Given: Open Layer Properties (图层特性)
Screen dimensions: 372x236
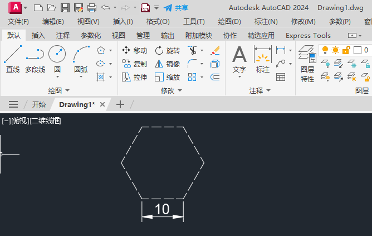Looking at the screenshot, I should pyautogui.click(x=307, y=64).
